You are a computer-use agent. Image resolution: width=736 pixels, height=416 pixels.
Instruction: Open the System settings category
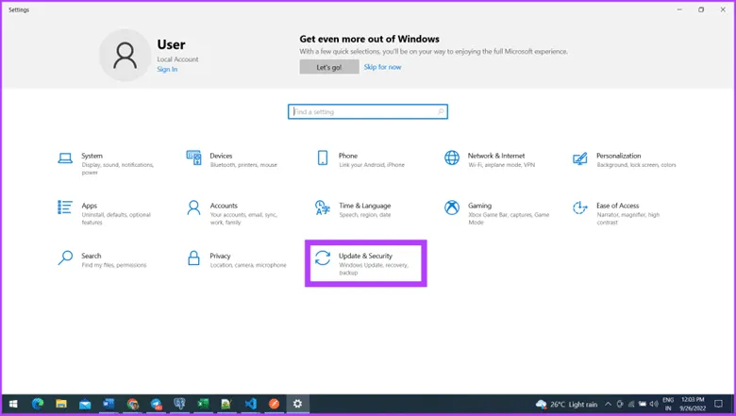pos(92,157)
